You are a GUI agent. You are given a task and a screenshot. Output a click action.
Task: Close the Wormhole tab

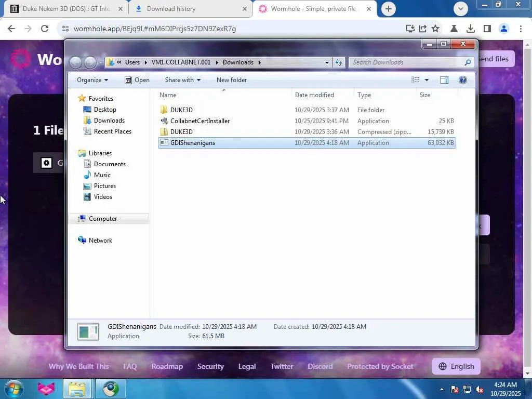click(369, 9)
